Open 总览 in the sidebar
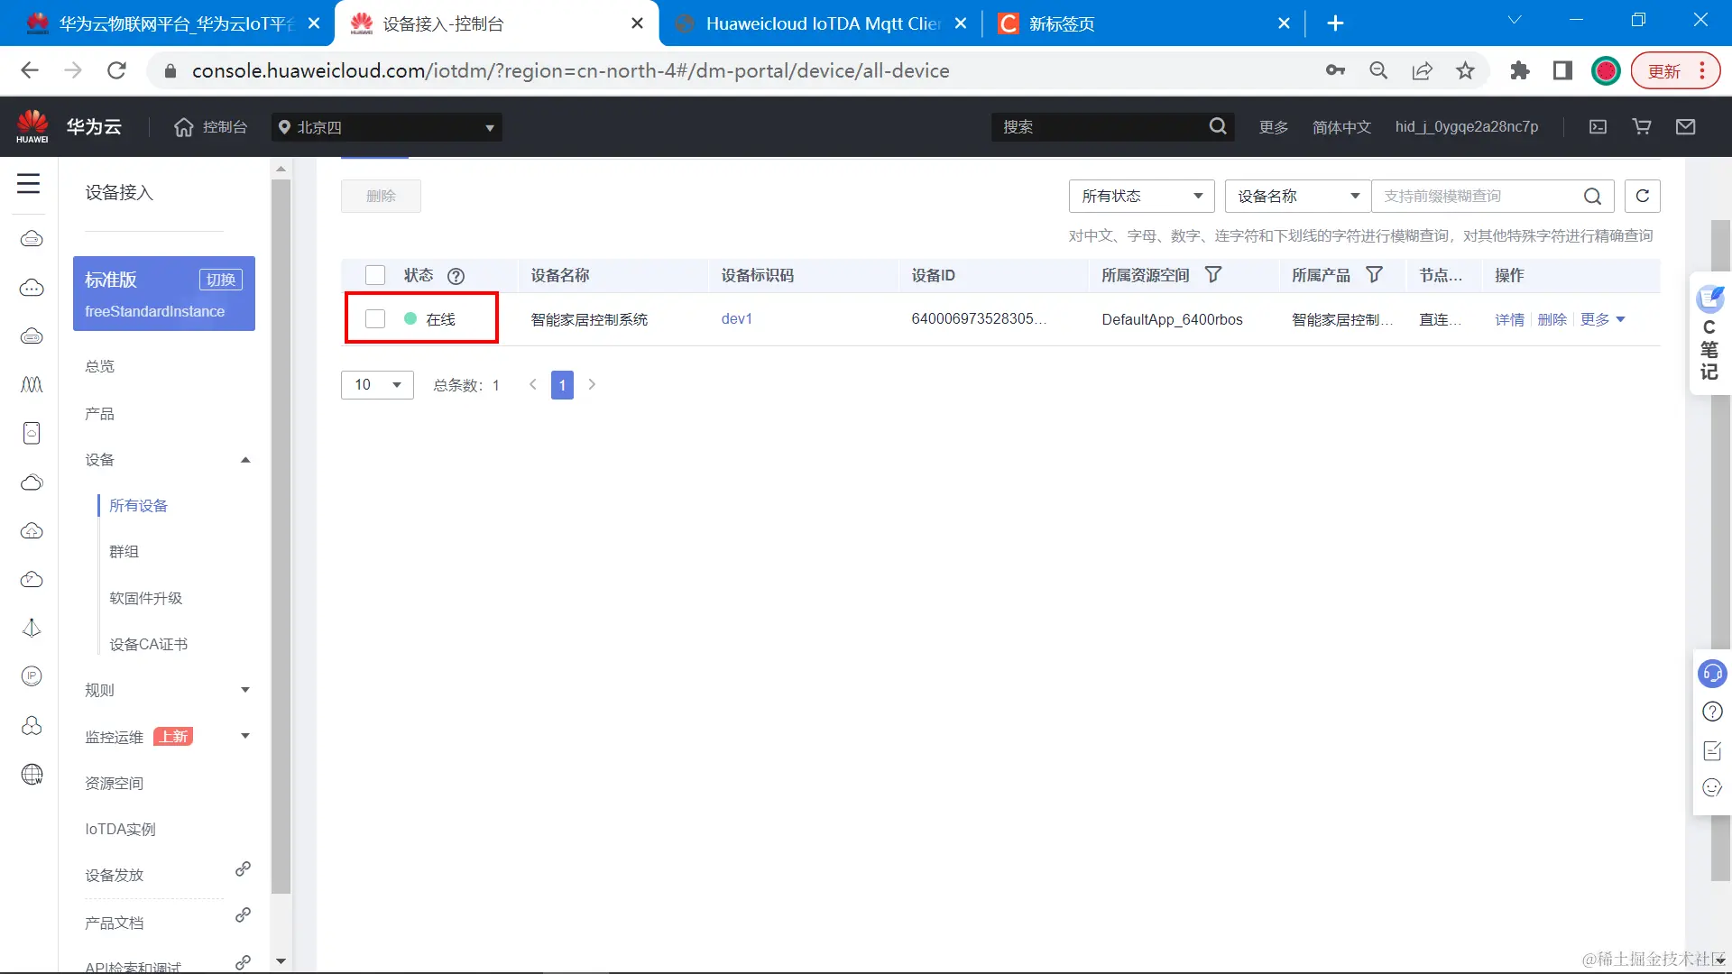Screen dimensions: 1732x974 click(100, 366)
